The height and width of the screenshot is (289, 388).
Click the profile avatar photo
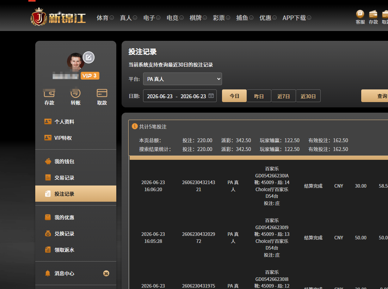tap(75, 62)
